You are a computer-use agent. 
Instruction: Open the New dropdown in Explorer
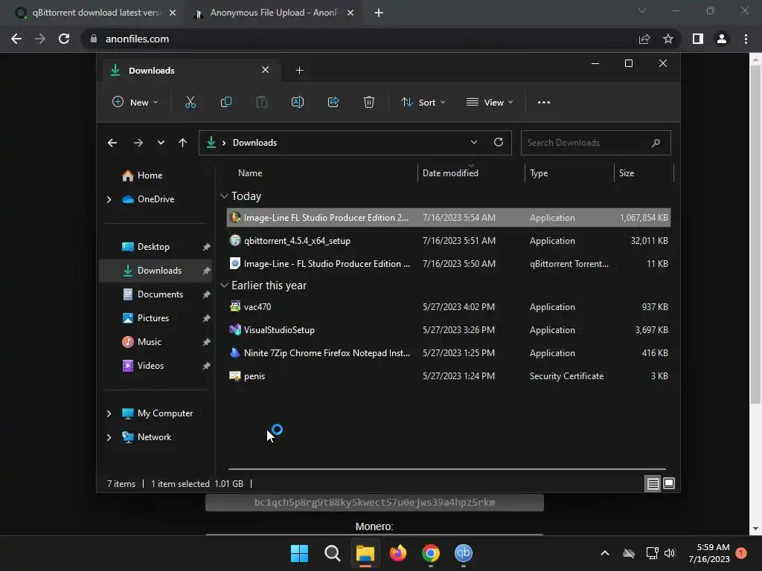pyautogui.click(x=135, y=102)
